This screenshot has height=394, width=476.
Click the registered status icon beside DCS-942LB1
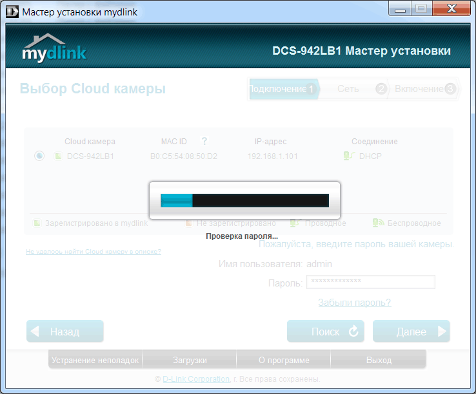(58, 156)
